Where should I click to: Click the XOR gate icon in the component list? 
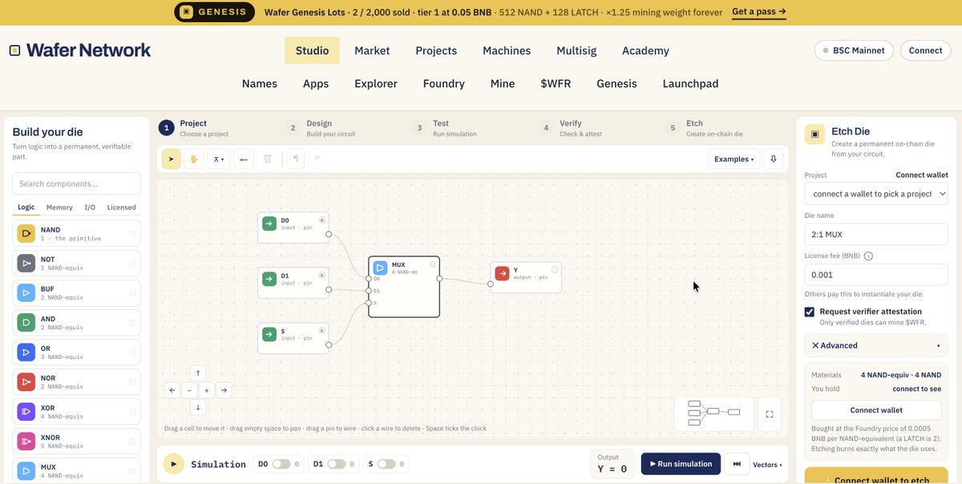(26, 412)
